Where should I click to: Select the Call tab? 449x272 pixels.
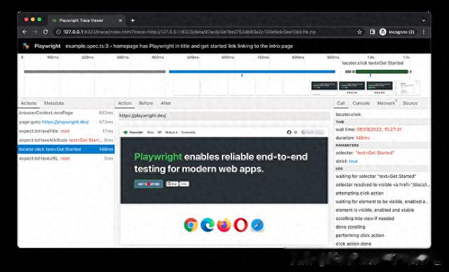[x=341, y=103]
